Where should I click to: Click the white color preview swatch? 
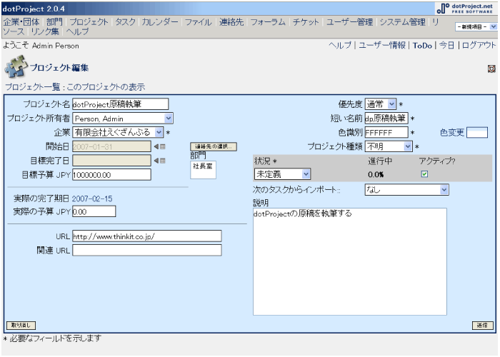tap(477, 132)
